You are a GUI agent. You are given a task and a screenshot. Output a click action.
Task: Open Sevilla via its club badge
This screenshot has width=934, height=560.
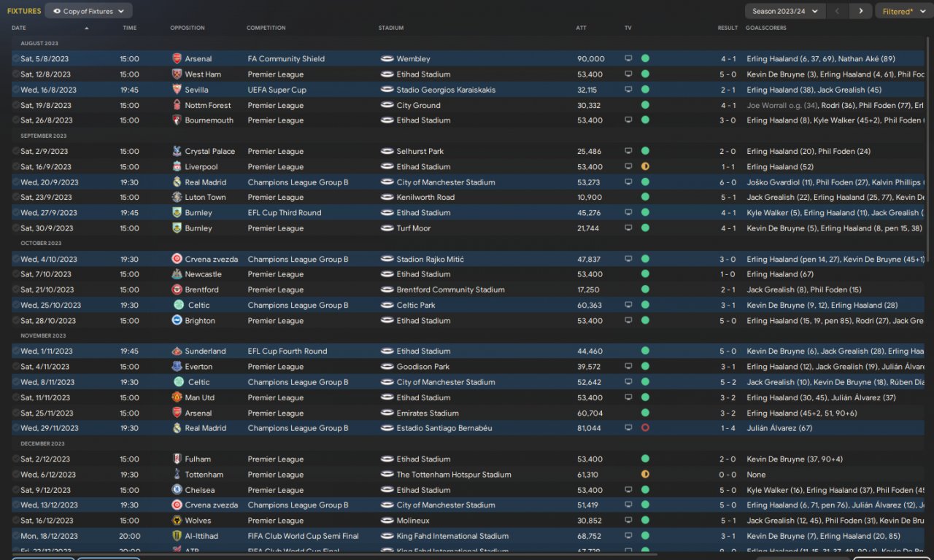pos(177,90)
